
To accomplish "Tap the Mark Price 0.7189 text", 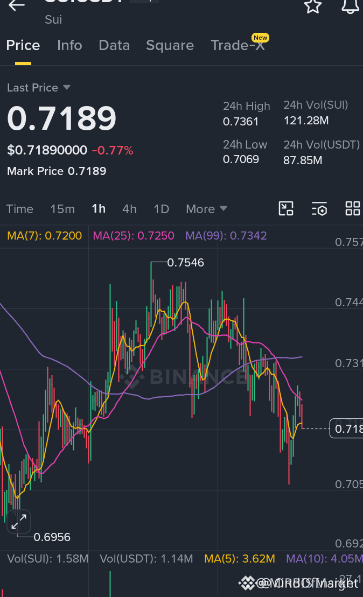I will (x=57, y=171).
